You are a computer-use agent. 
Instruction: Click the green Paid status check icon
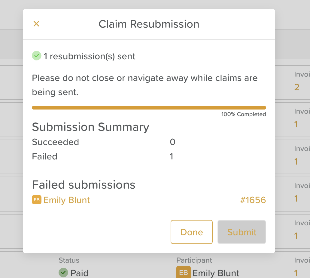[63, 273]
